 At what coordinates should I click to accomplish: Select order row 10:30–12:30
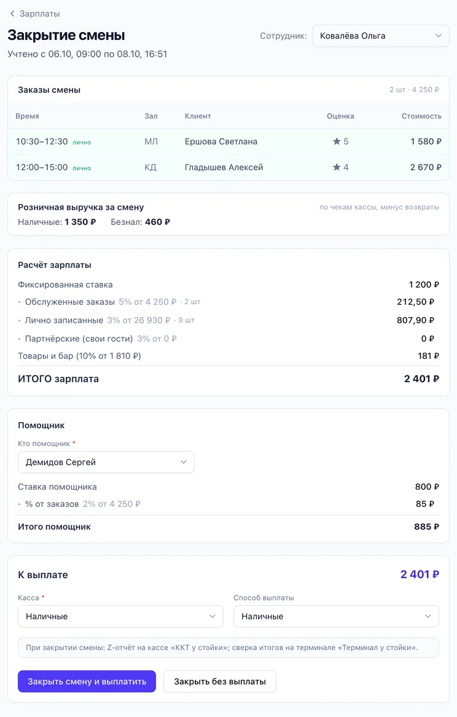(228, 142)
